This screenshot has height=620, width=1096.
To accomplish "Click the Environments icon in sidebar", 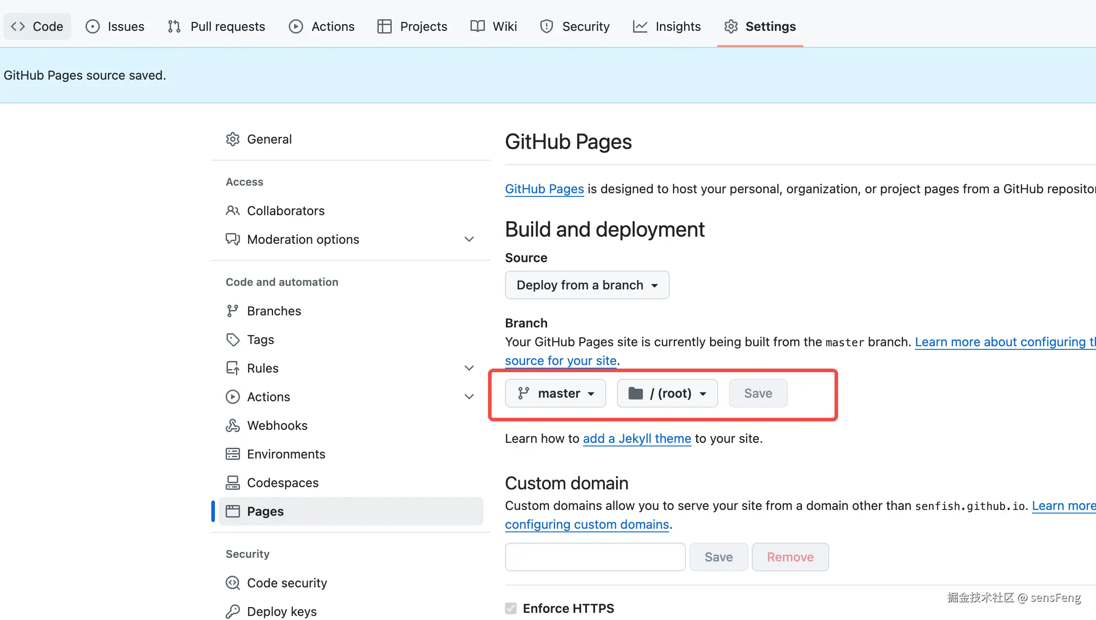I will click(232, 454).
